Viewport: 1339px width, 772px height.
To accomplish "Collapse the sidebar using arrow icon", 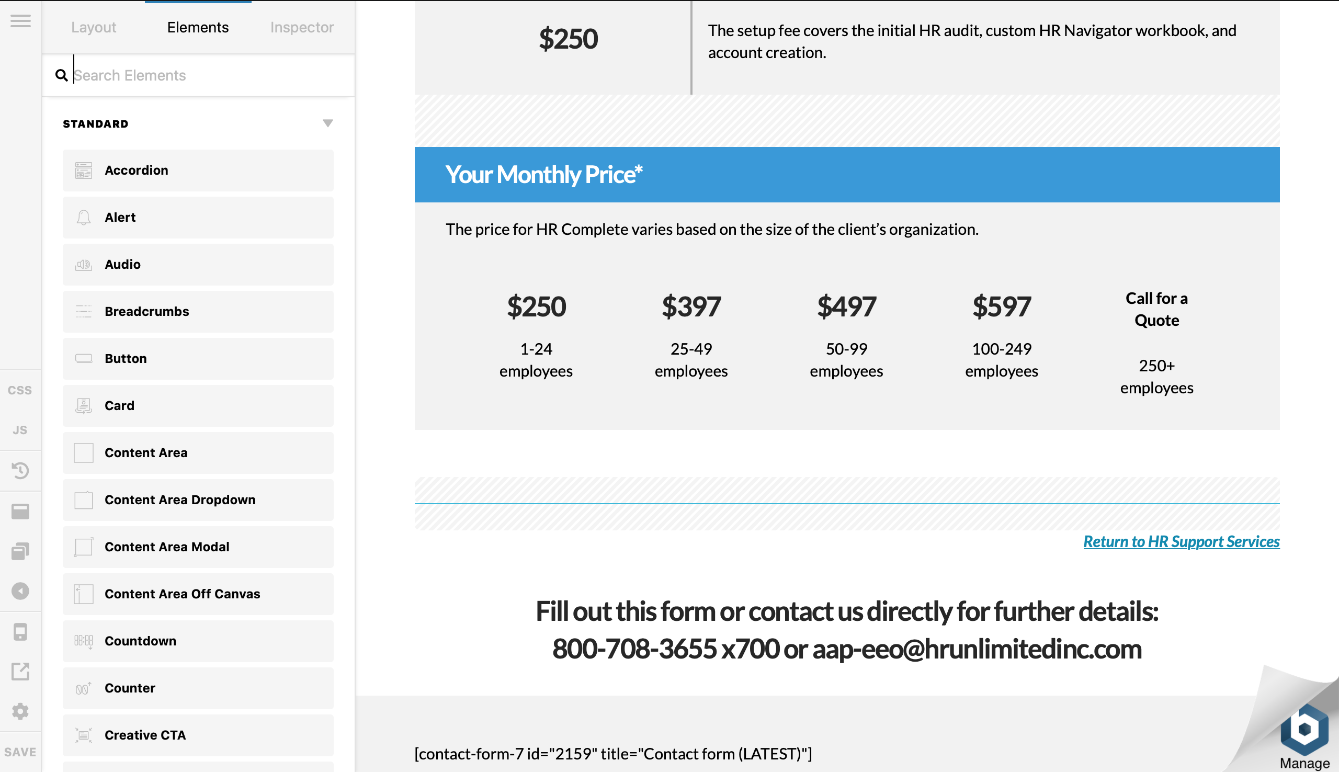I will (x=20, y=591).
